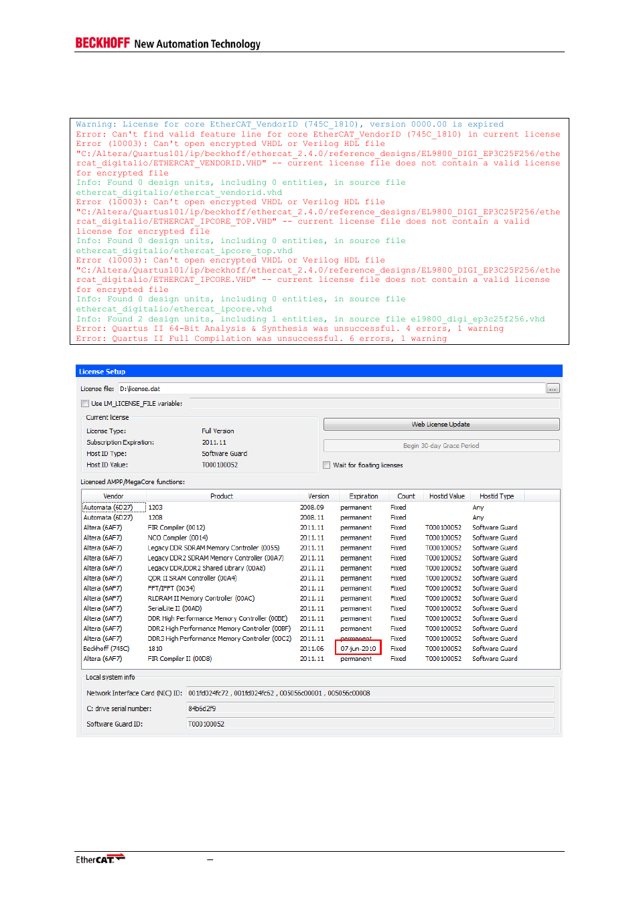Click the License Setup title bar
Screen dimensions: 639x904
[319, 372]
